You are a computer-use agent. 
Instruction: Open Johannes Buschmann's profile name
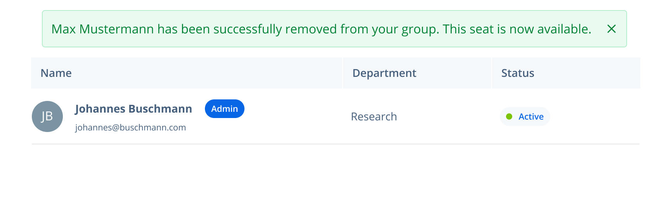pyautogui.click(x=133, y=109)
